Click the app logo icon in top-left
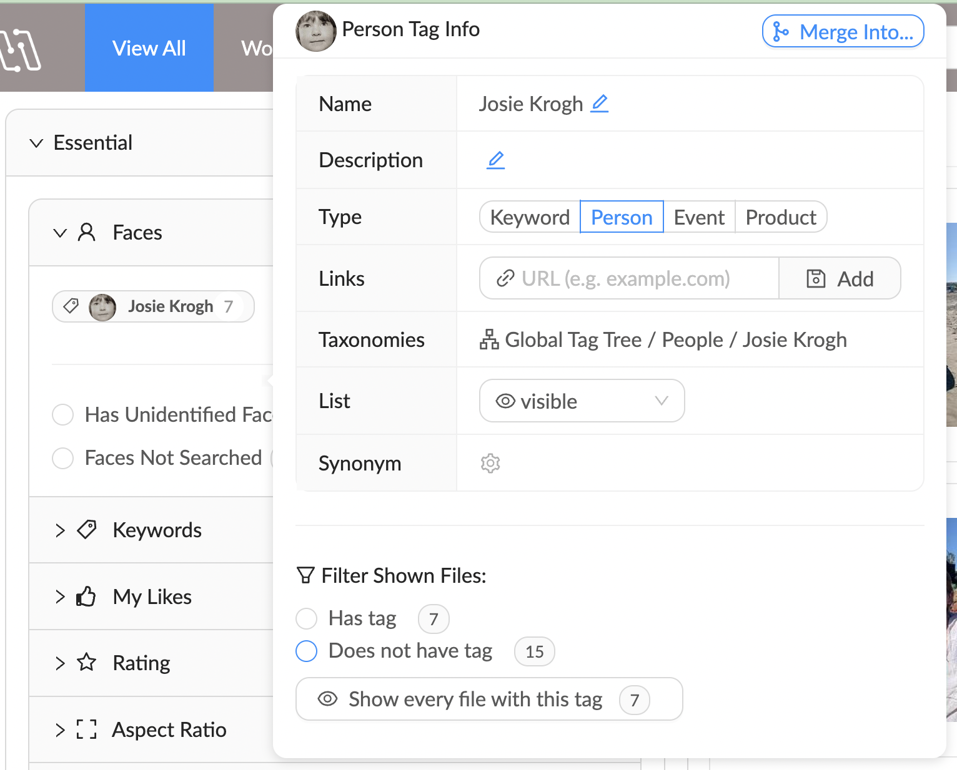Screen dimensions: 957x770 pyautogui.click(x=21, y=50)
